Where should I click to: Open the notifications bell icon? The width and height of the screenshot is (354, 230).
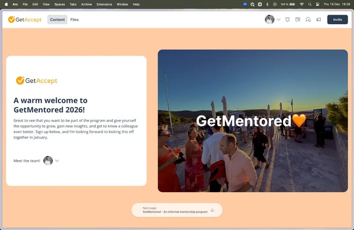pyautogui.click(x=288, y=20)
